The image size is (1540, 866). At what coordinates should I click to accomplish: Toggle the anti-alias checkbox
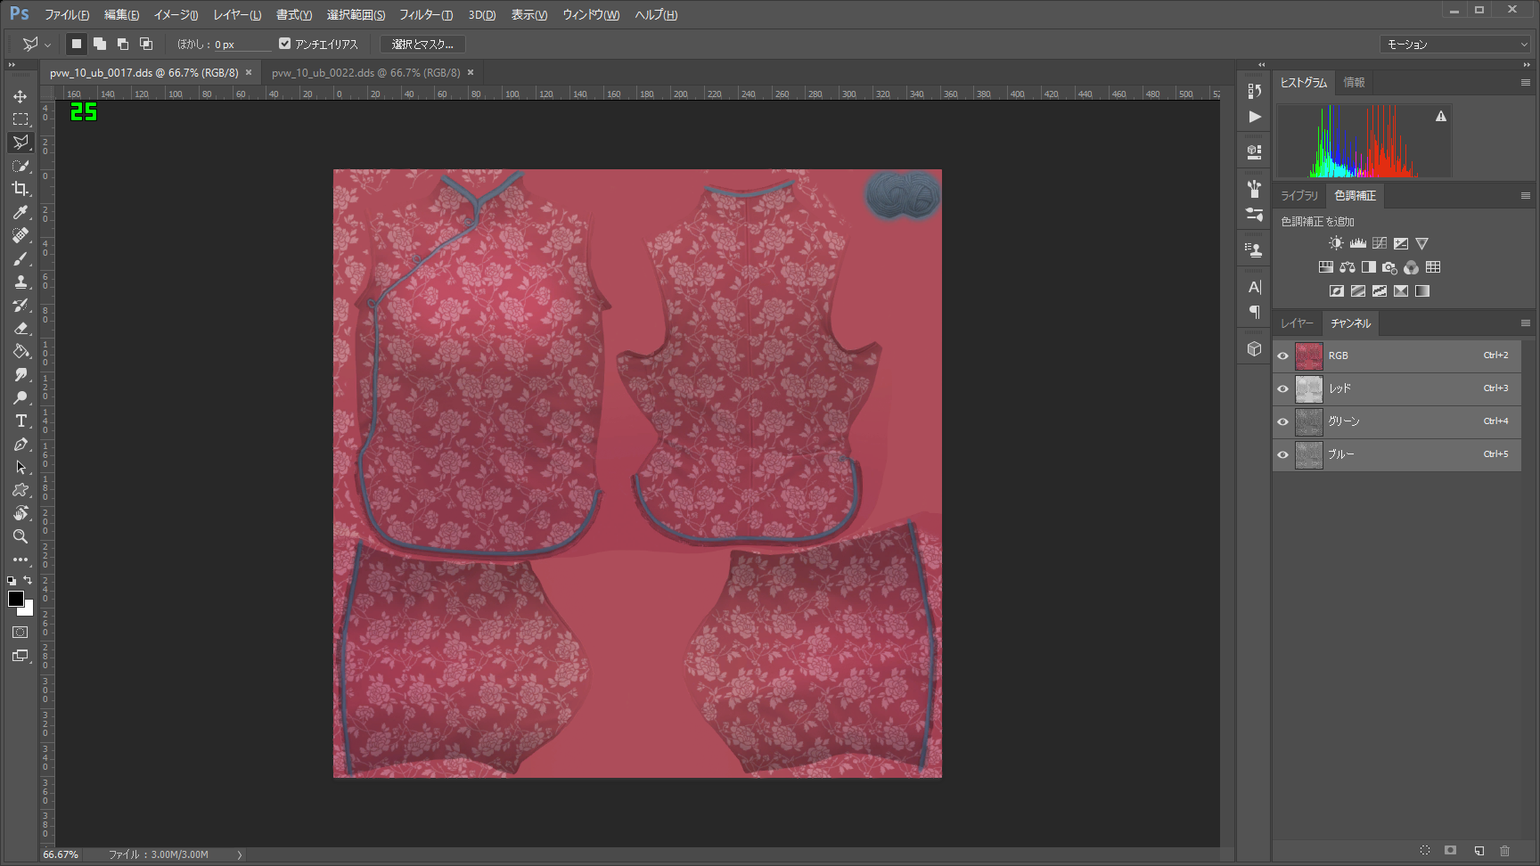click(x=284, y=44)
